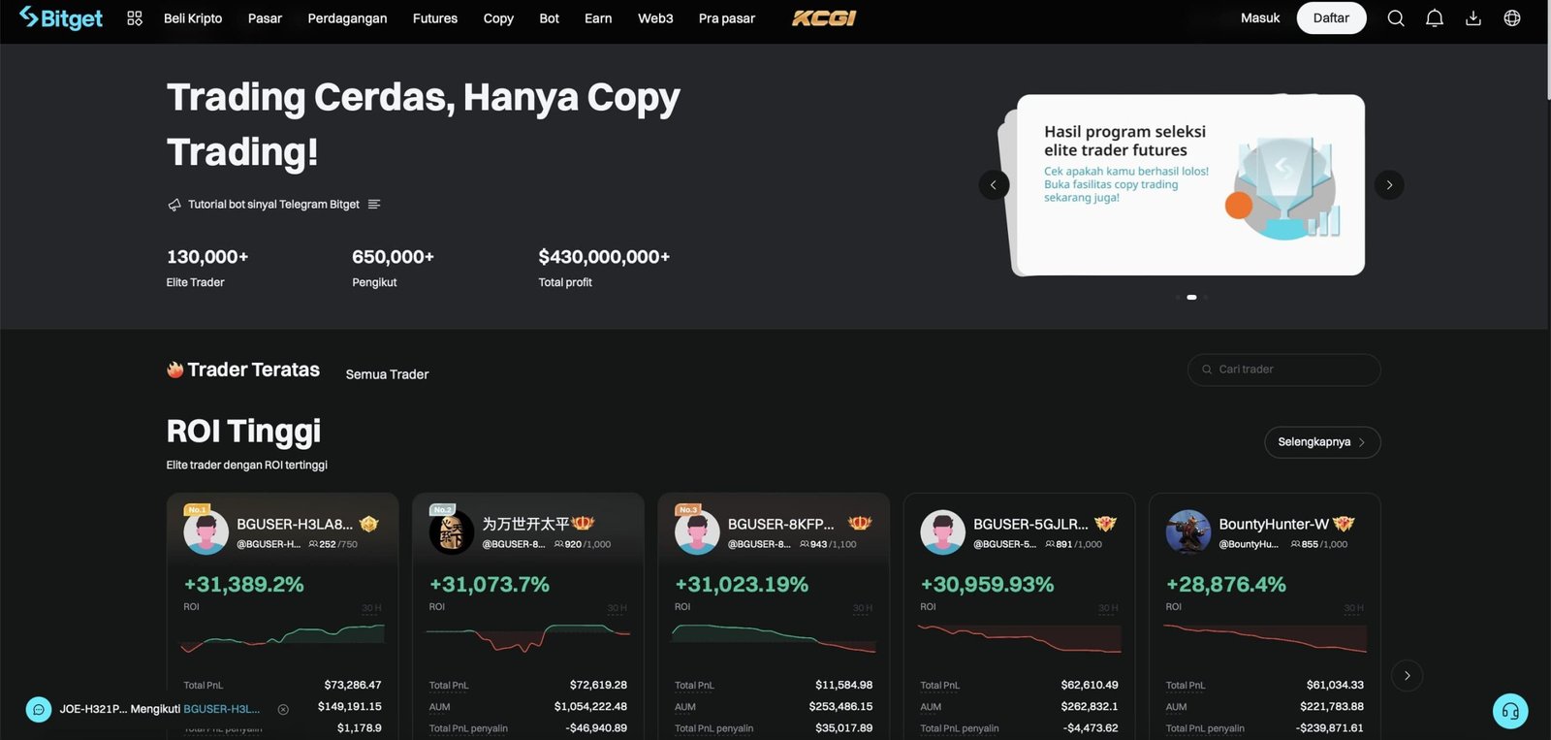Open the Beli Kripto menu
The width and height of the screenshot is (1551, 740).
(x=193, y=18)
